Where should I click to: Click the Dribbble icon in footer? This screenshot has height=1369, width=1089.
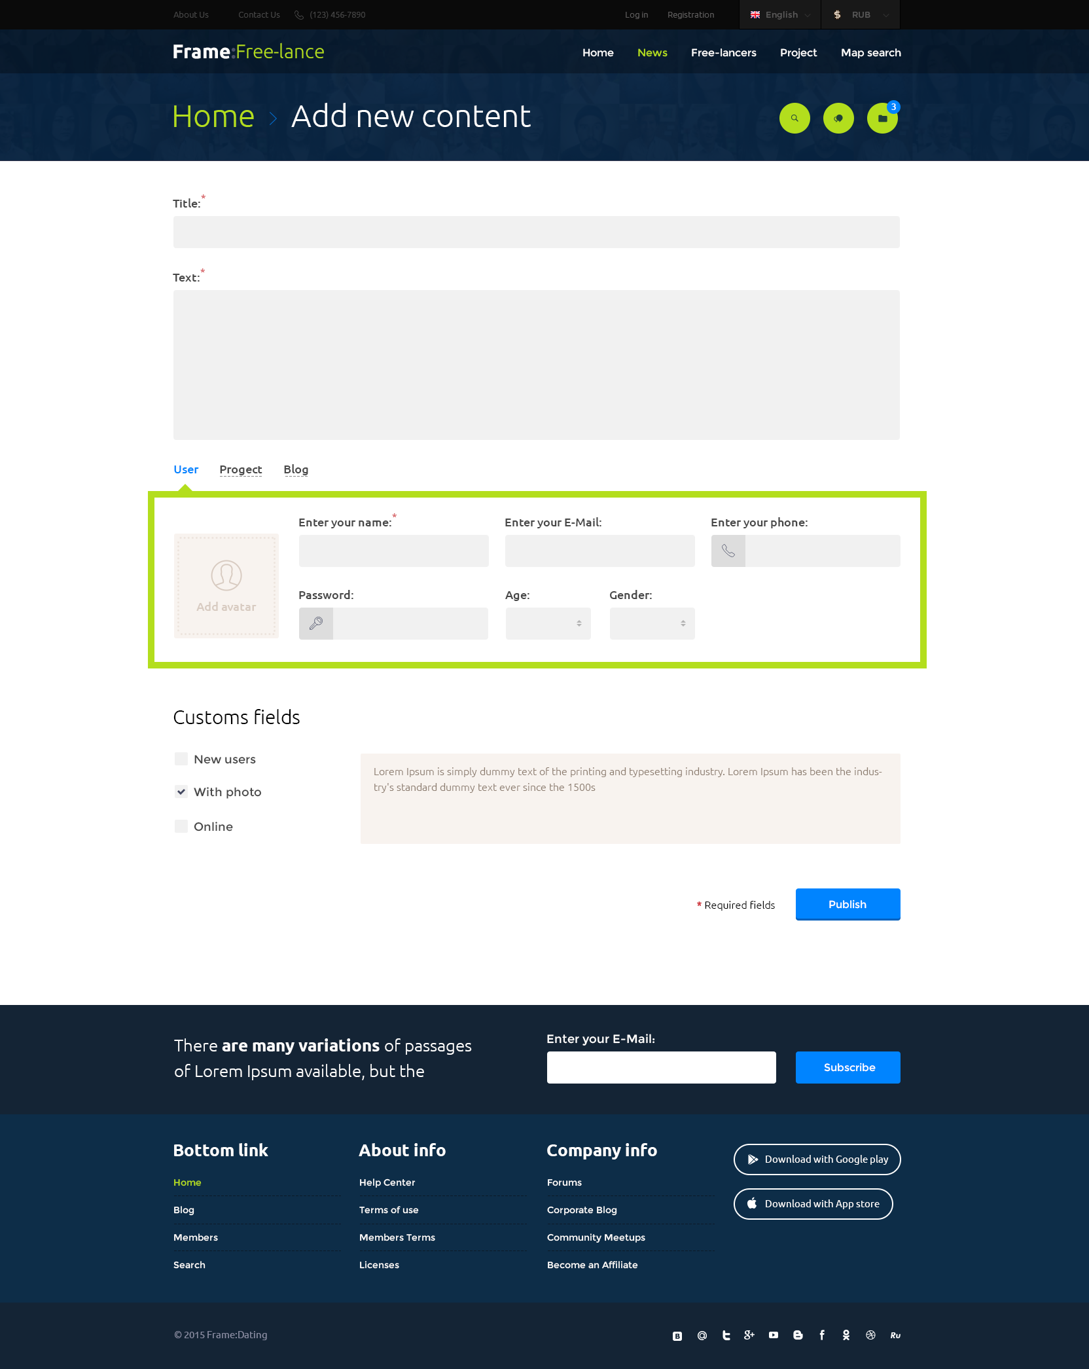(x=870, y=1335)
